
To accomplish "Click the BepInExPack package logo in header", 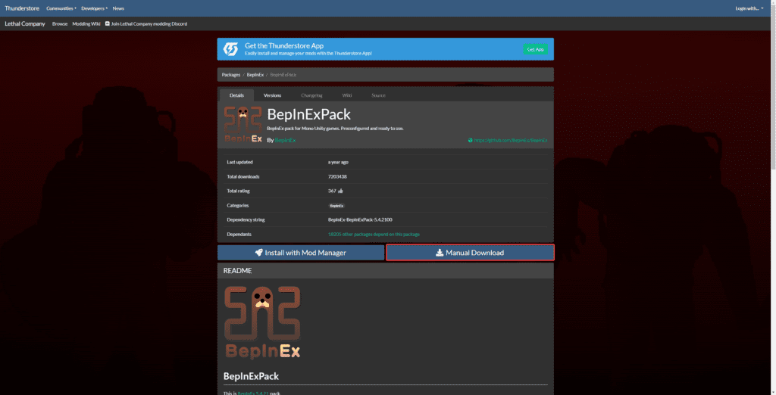I will pos(242,124).
